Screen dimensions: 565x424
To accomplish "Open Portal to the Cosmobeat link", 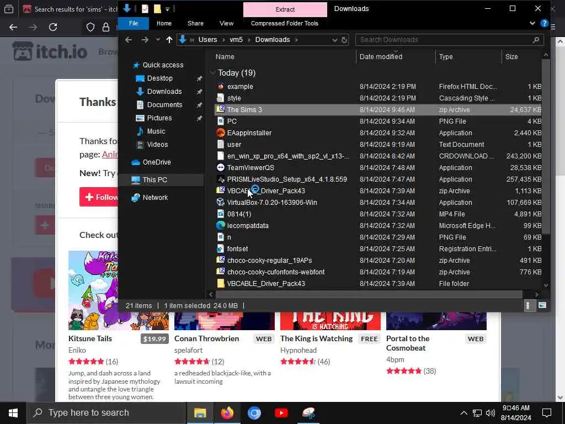I will click(x=408, y=343).
